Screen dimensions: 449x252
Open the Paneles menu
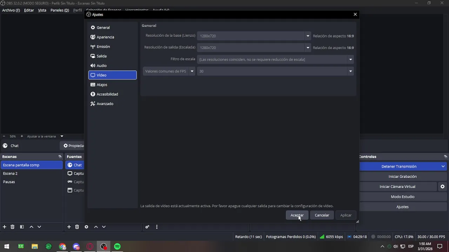(x=60, y=10)
